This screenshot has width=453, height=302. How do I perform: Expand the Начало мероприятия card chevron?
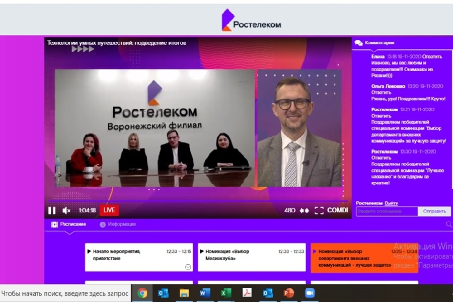188,267
